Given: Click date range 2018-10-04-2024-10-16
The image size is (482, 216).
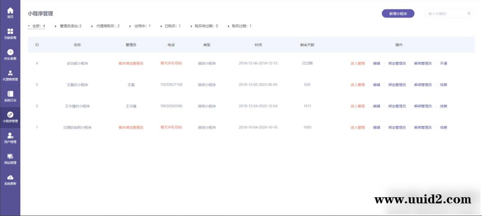Looking at the screenshot, I should [x=258, y=127].
